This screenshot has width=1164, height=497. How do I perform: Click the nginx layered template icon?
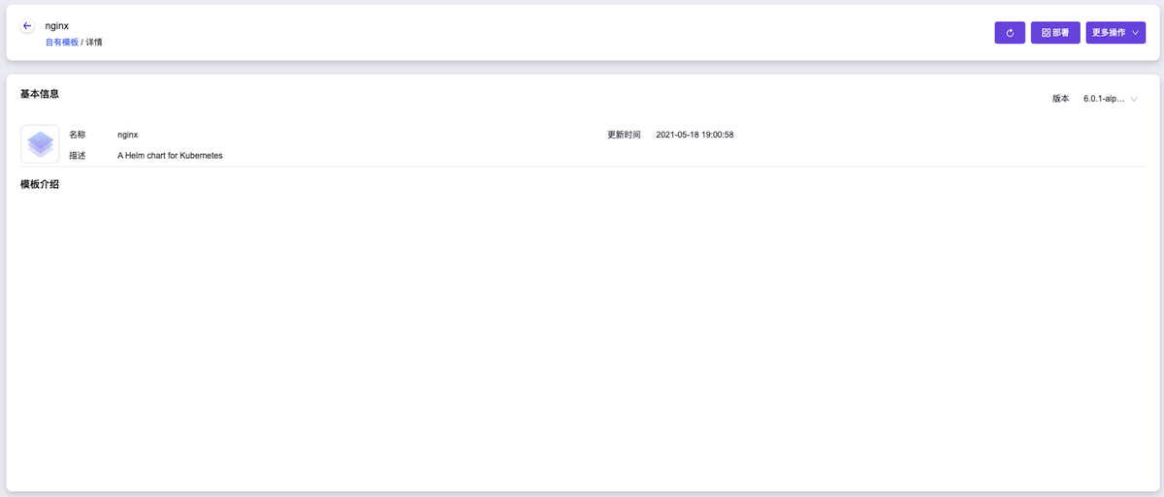coord(40,144)
